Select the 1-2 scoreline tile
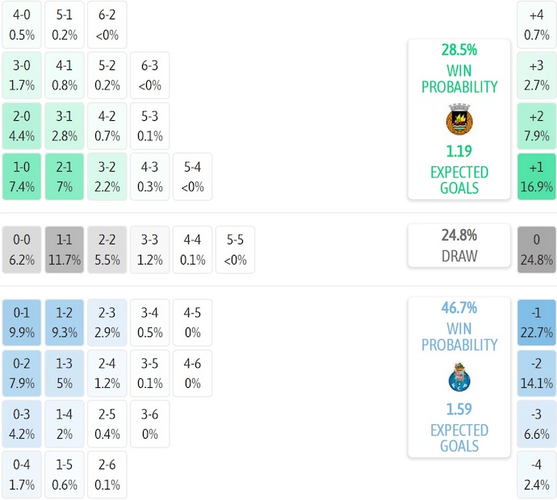The height and width of the screenshot is (500, 557). (65, 323)
